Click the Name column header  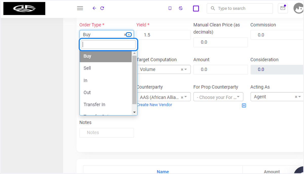pos(163,172)
